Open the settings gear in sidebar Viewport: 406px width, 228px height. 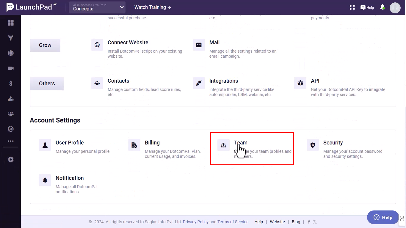11,160
